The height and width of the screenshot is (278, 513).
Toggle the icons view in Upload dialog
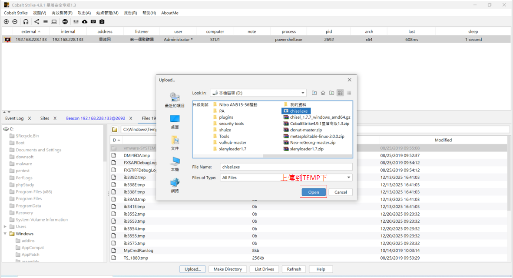coord(340,93)
